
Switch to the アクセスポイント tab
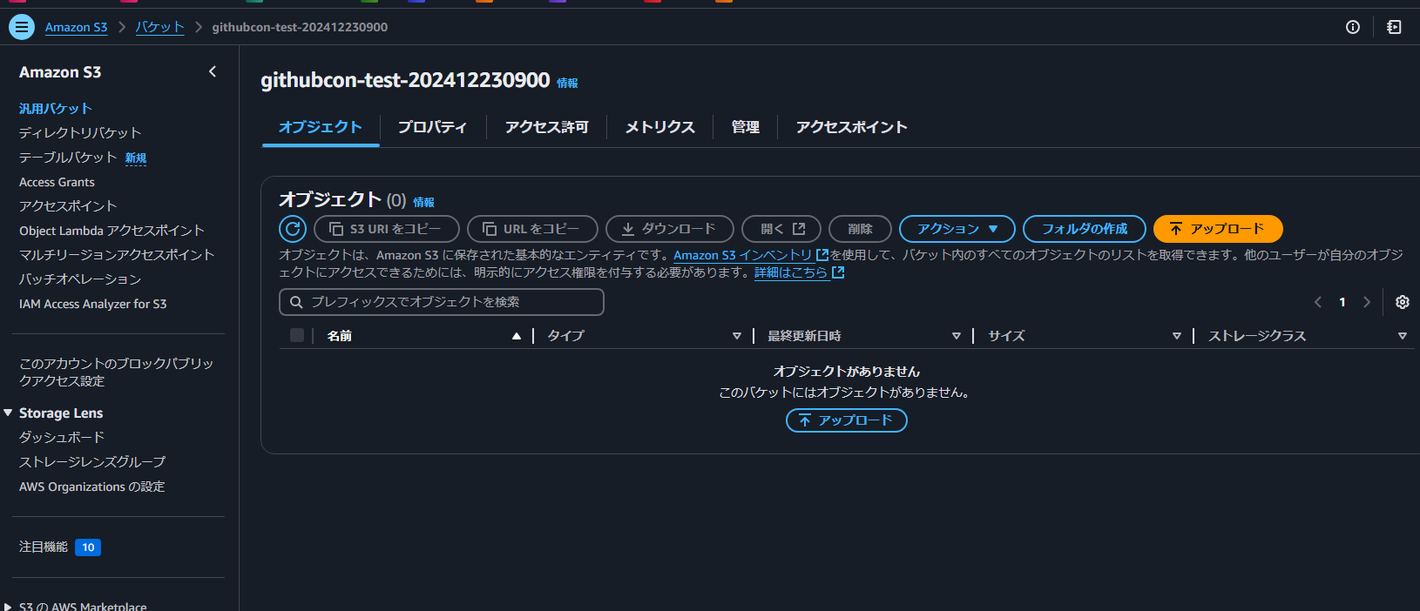(851, 127)
